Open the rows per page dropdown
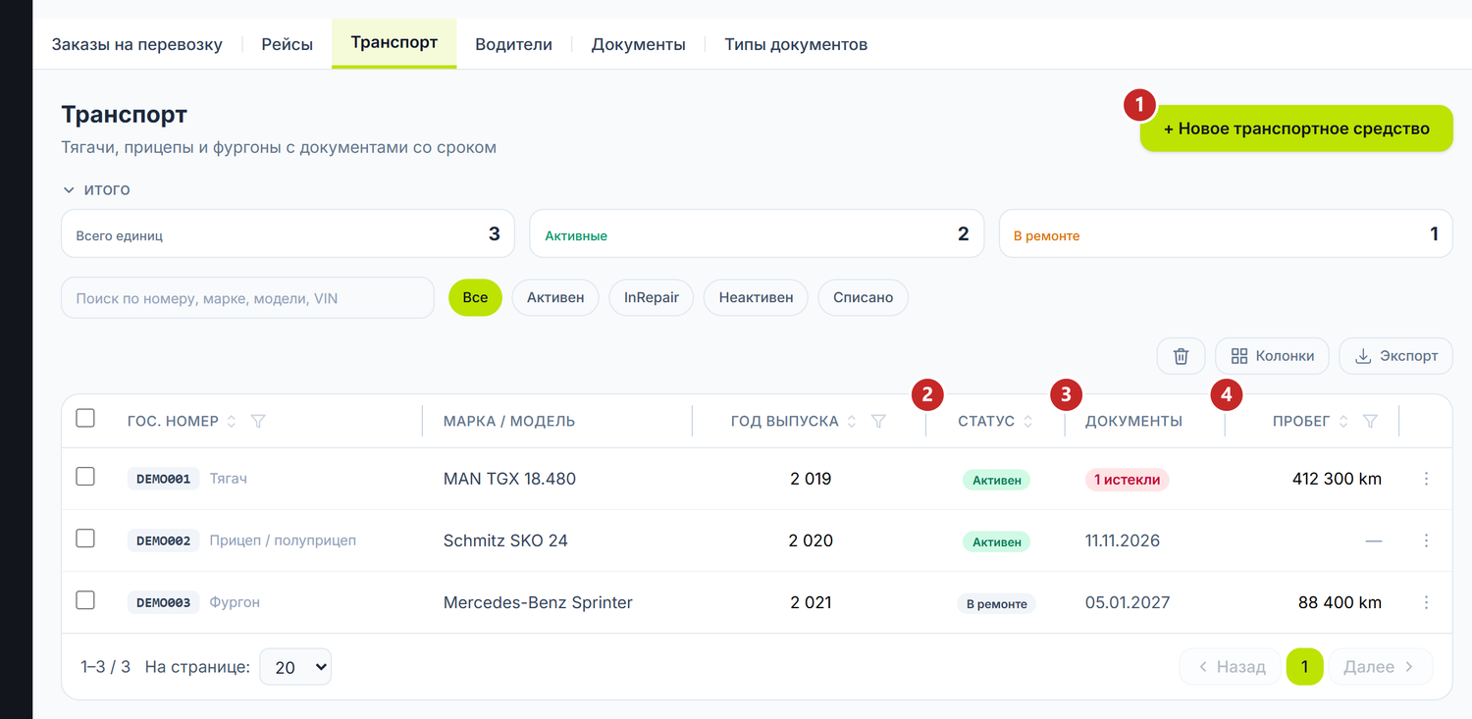This screenshot has height=719, width=1472. (x=295, y=667)
